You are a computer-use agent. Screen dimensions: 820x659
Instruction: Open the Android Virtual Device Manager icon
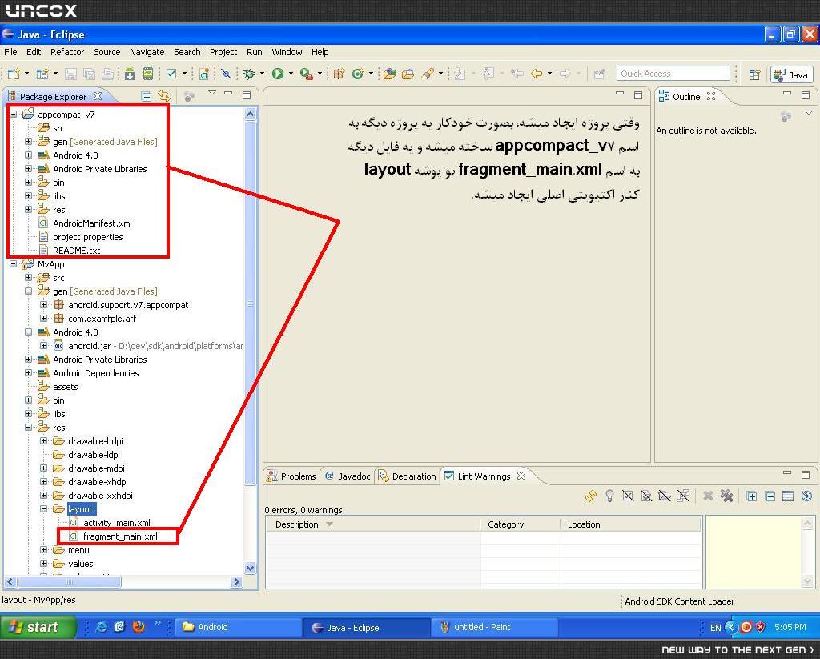pyautogui.click(x=148, y=74)
